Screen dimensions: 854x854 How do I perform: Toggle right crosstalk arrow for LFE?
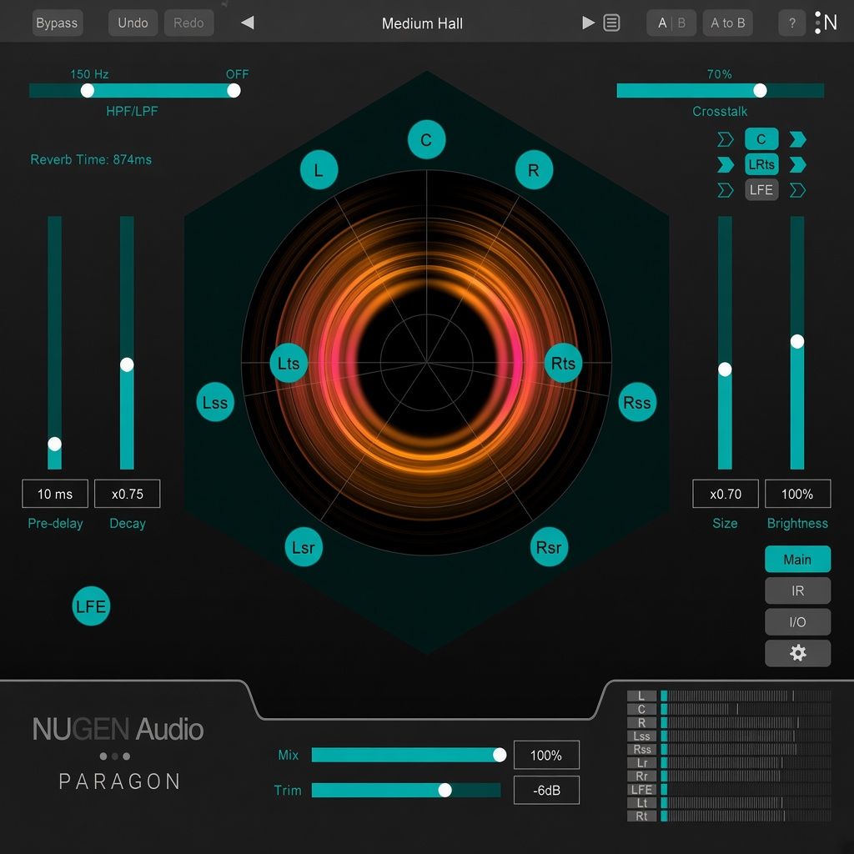(x=797, y=190)
